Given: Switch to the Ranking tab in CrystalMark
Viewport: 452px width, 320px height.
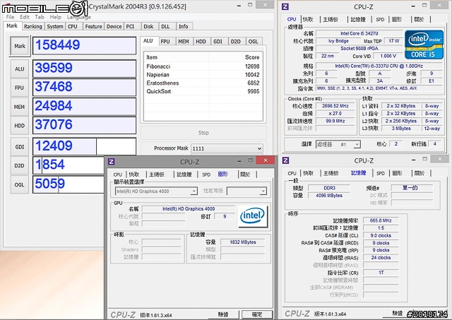Looking at the screenshot, I should click(x=33, y=27).
